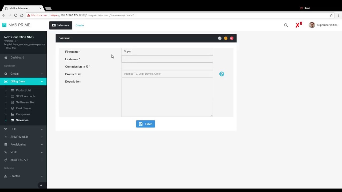Click the Nicht sicher security warning
The image size is (342, 192).
(x=37, y=15)
